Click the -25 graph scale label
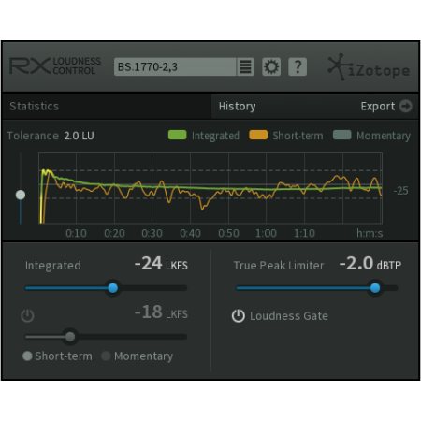This screenshot has width=421, height=421. 400,191
